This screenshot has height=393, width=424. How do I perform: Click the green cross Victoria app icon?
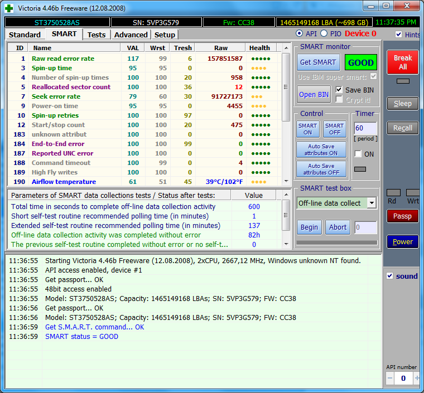click(x=9, y=8)
